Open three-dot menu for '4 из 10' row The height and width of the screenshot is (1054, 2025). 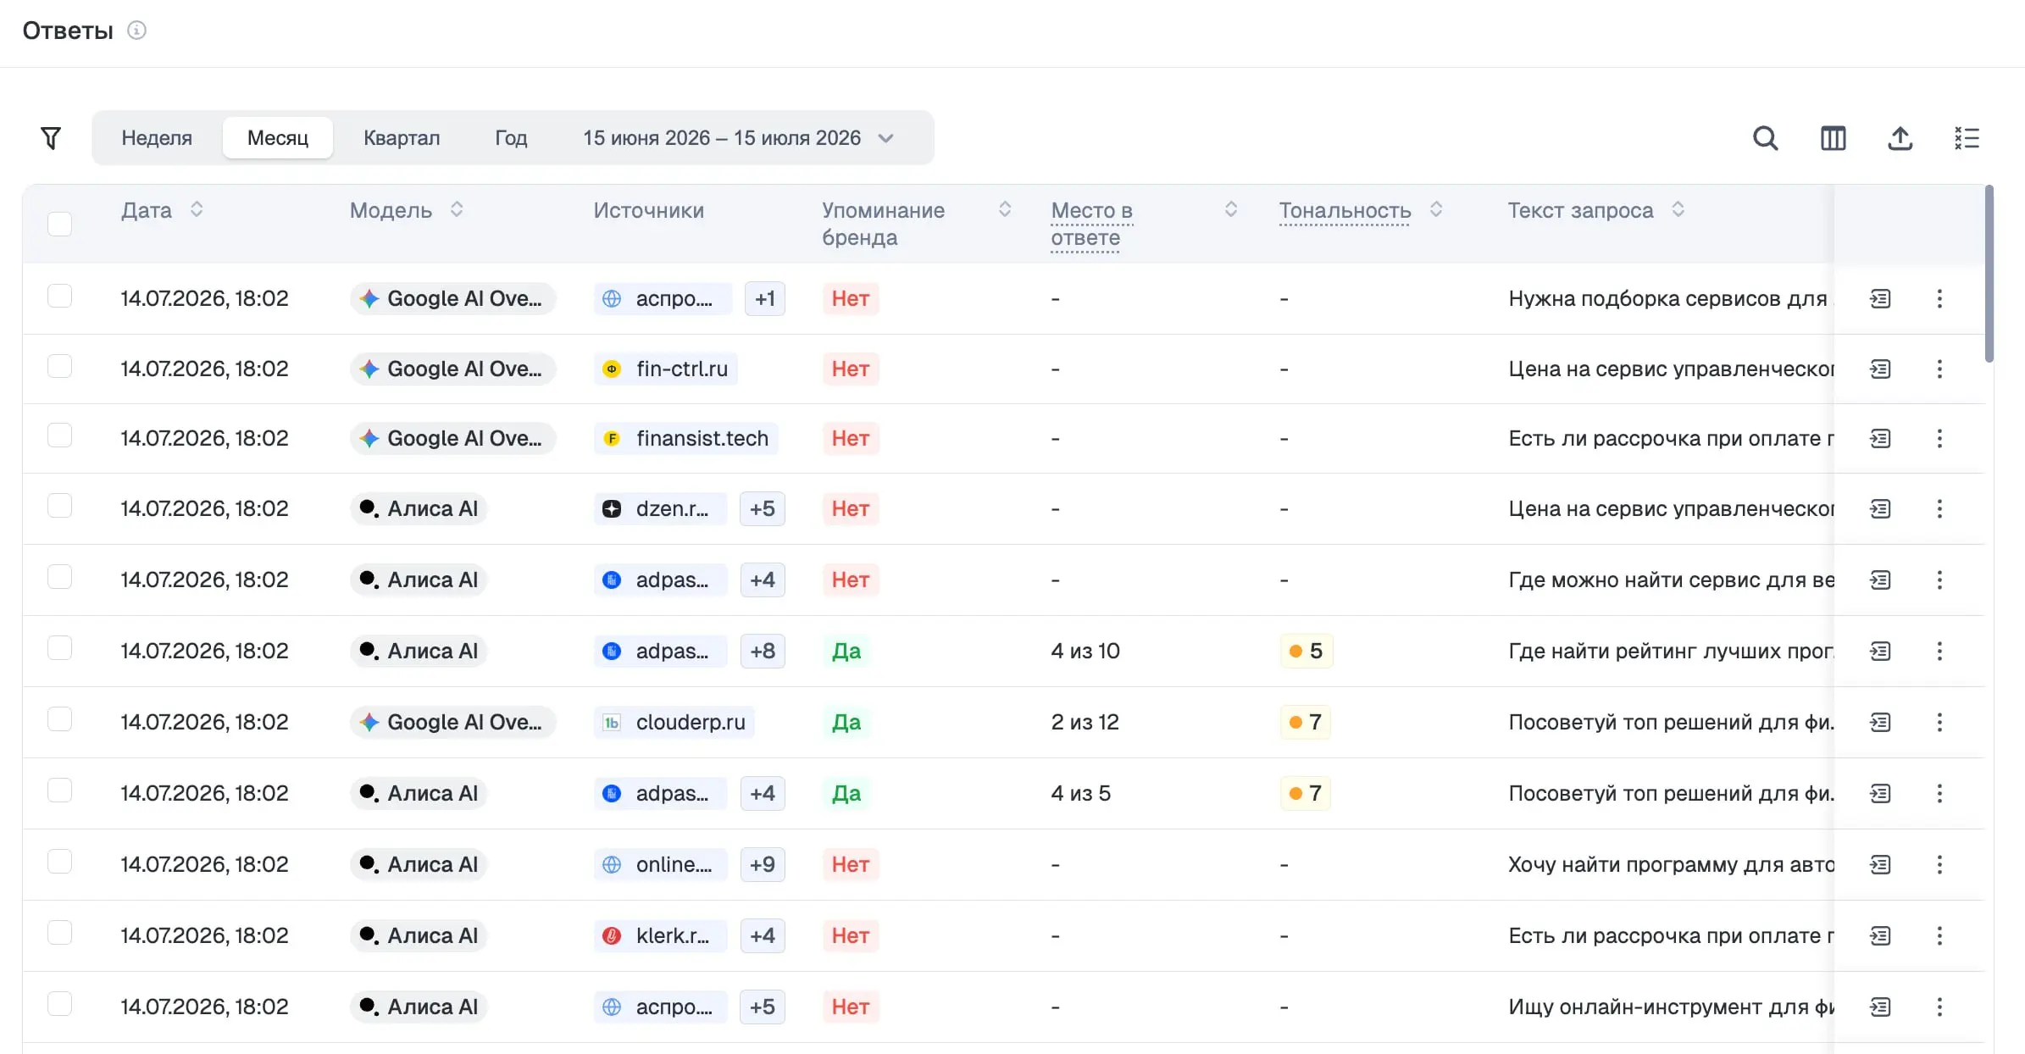click(1939, 651)
